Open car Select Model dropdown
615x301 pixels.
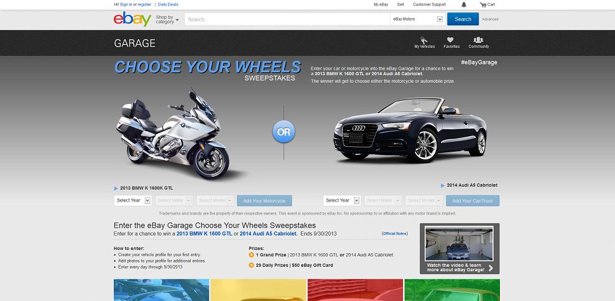(424, 200)
